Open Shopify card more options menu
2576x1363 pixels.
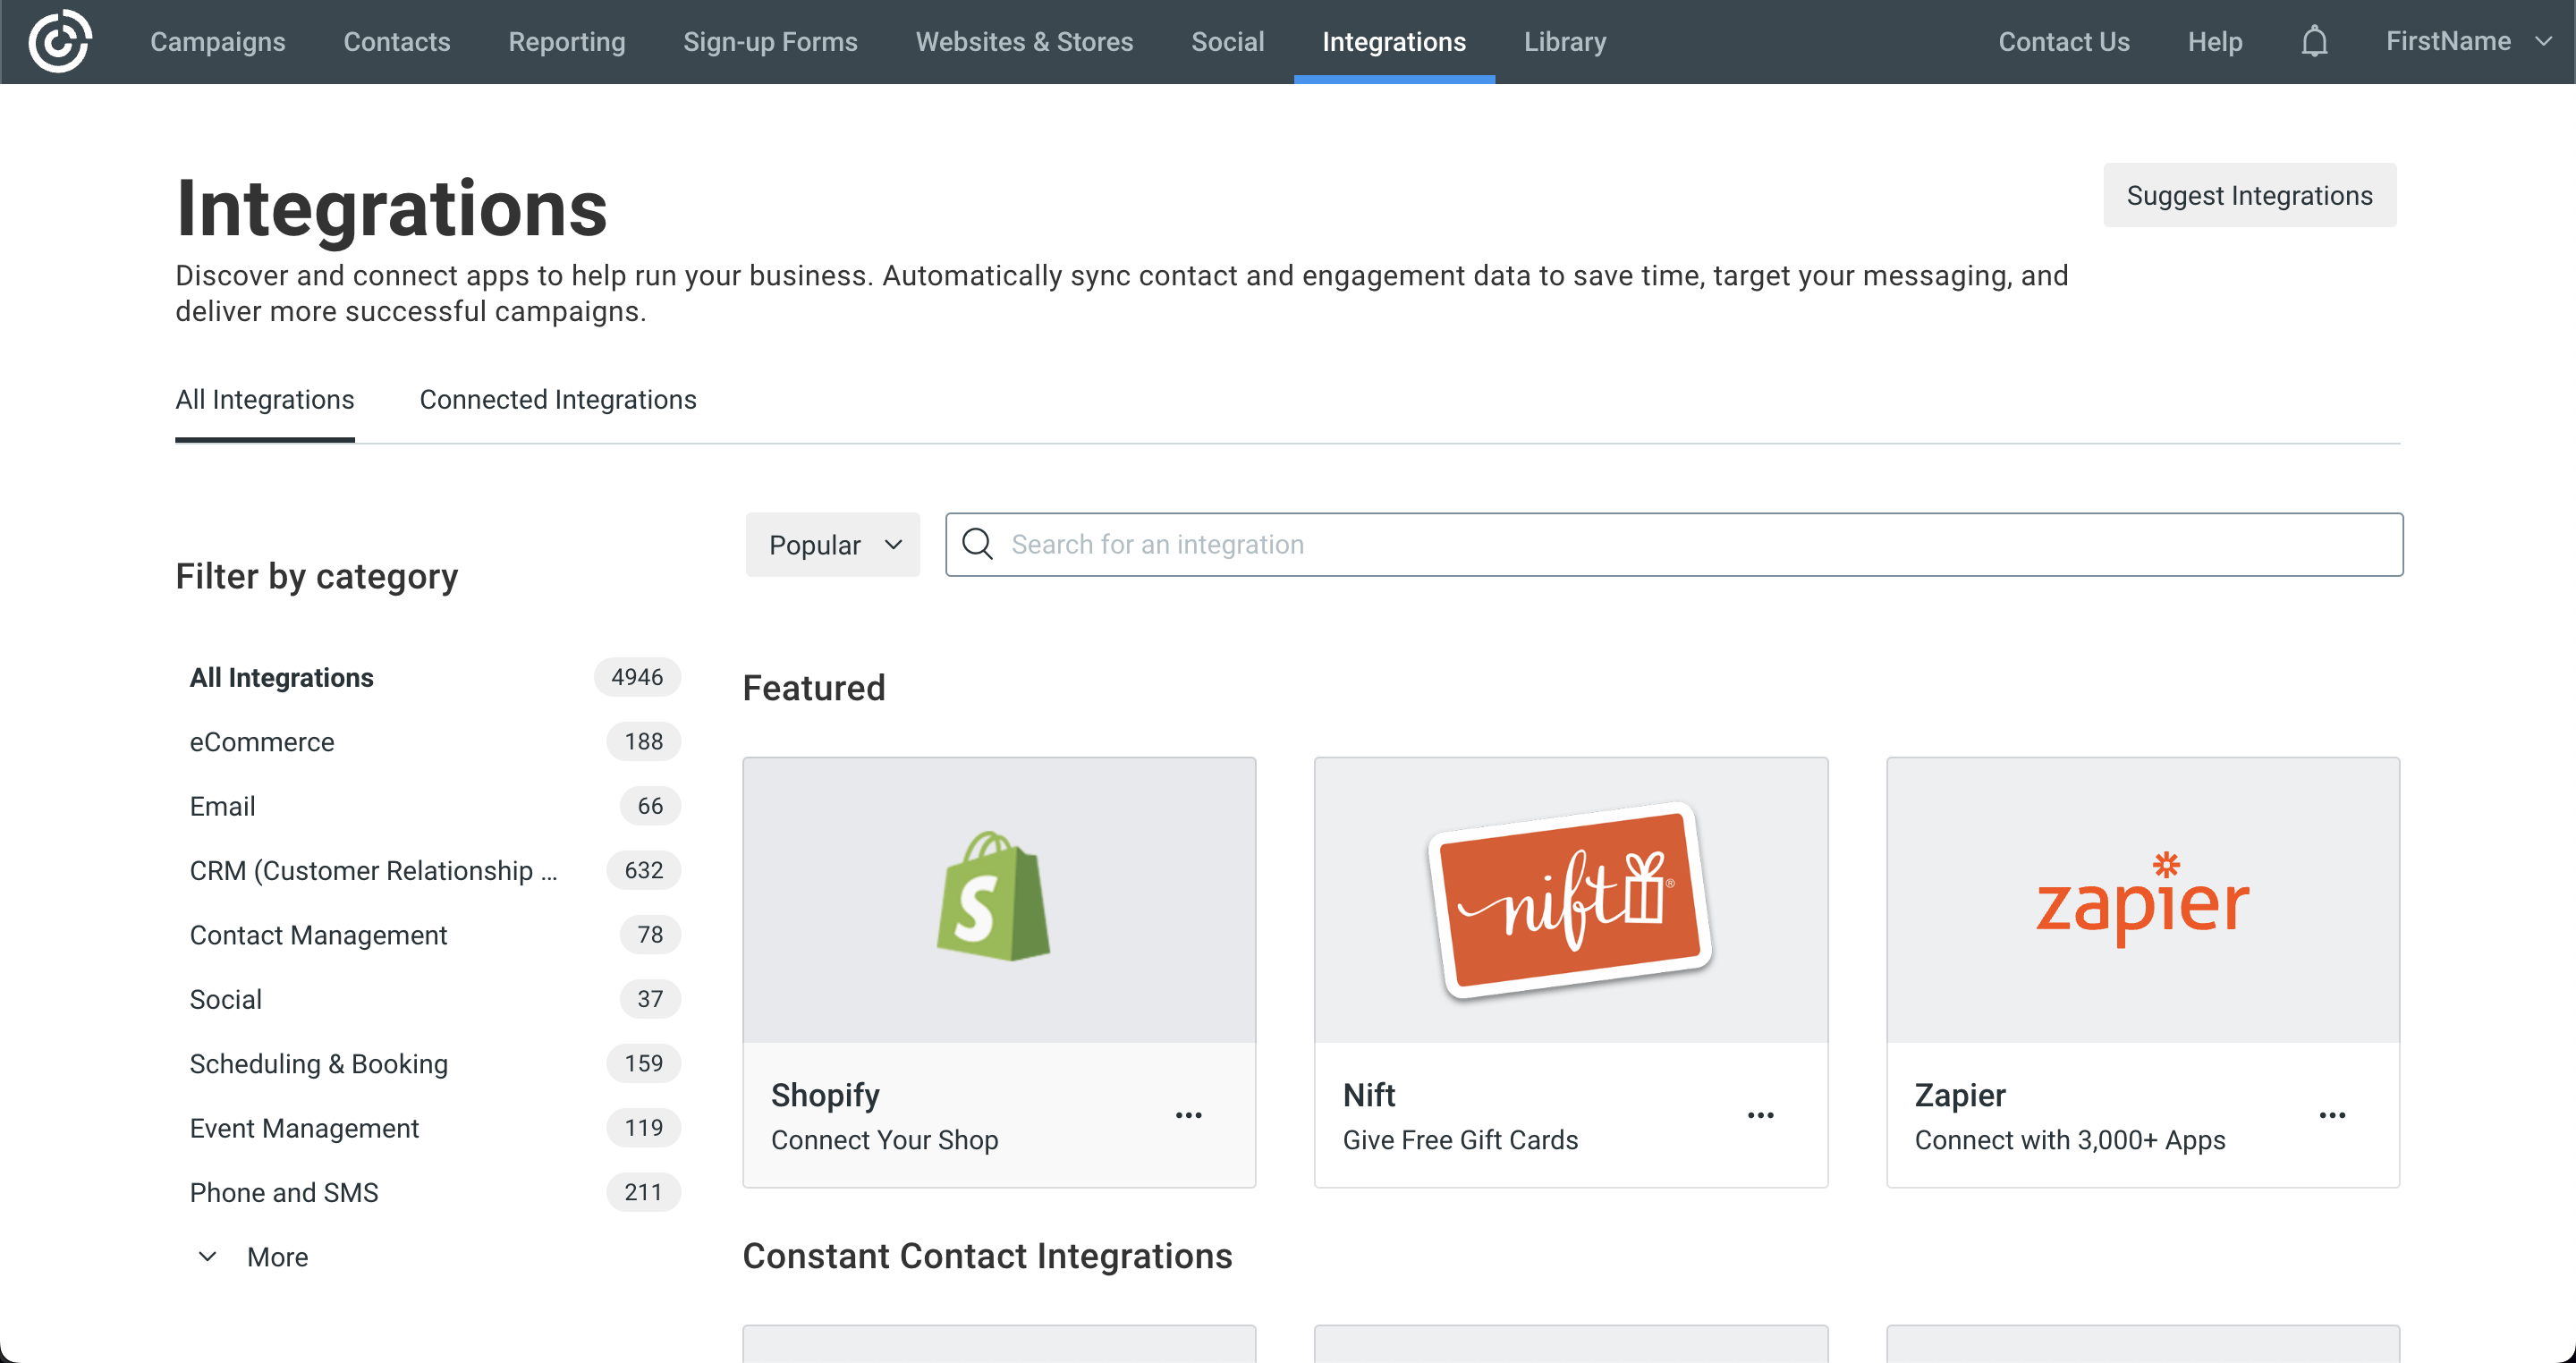click(x=1188, y=1115)
